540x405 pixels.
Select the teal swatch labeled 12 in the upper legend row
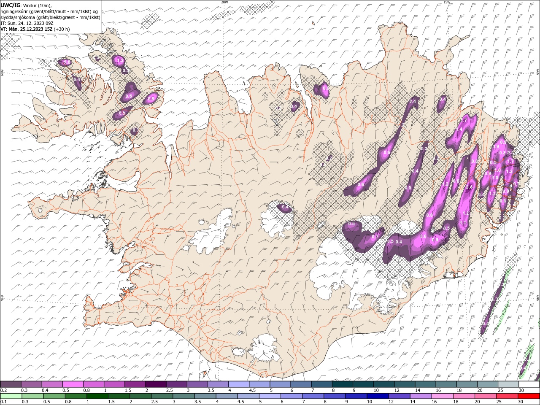tap(405, 384)
